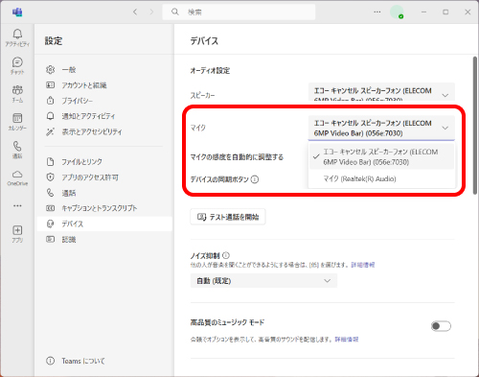This screenshot has height=377, width=479.
Task: Open the Teams icon in sidebar
Action: click(x=17, y=90)
